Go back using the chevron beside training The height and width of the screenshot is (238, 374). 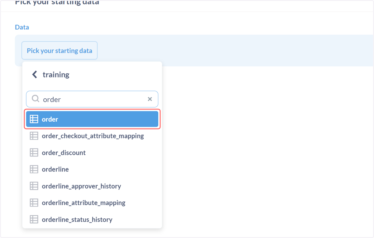coord(35,75)
